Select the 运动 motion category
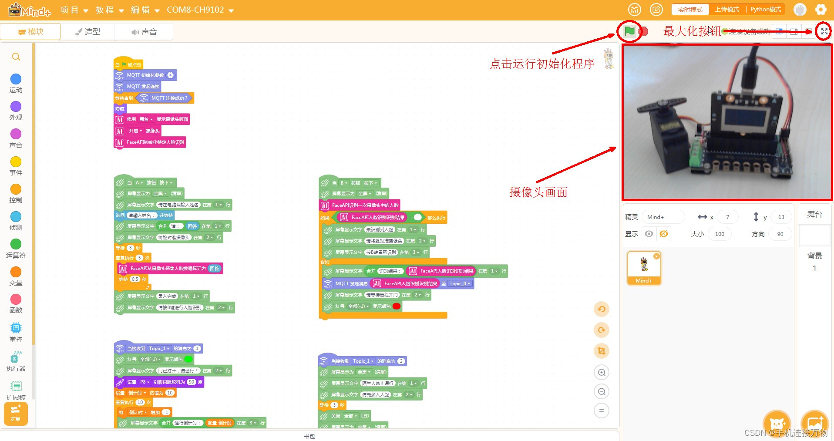Image resolution: width=834 pixels, height=441 pixels. point(16,84)
